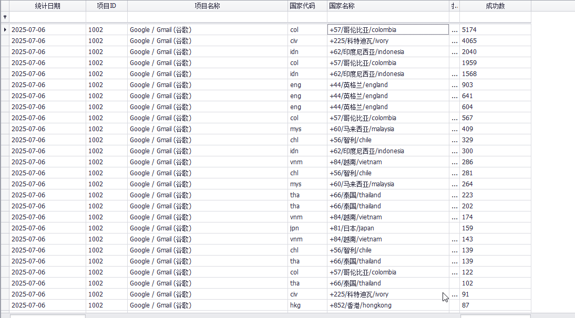This screenshot has height=318, width=575.
Task: Select +44/英格兰/england cell in the 903 row
Action: [388, 85]
